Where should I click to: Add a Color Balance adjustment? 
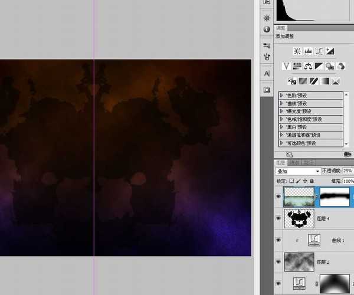308,65
